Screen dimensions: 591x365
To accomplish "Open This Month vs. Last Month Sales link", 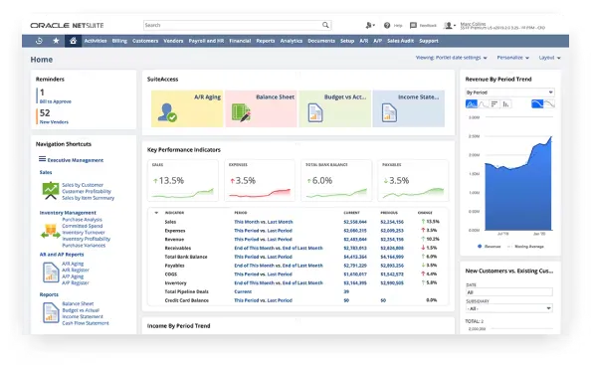I will pos(264,222).
